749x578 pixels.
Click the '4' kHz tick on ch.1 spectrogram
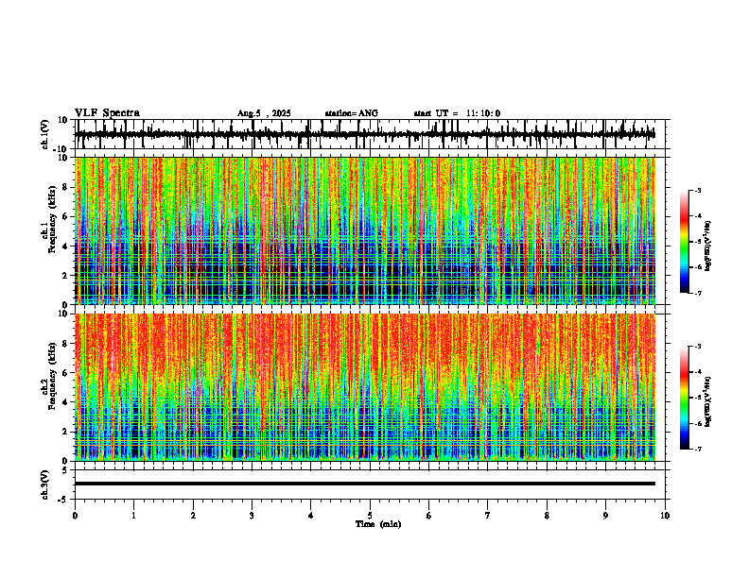65,246
